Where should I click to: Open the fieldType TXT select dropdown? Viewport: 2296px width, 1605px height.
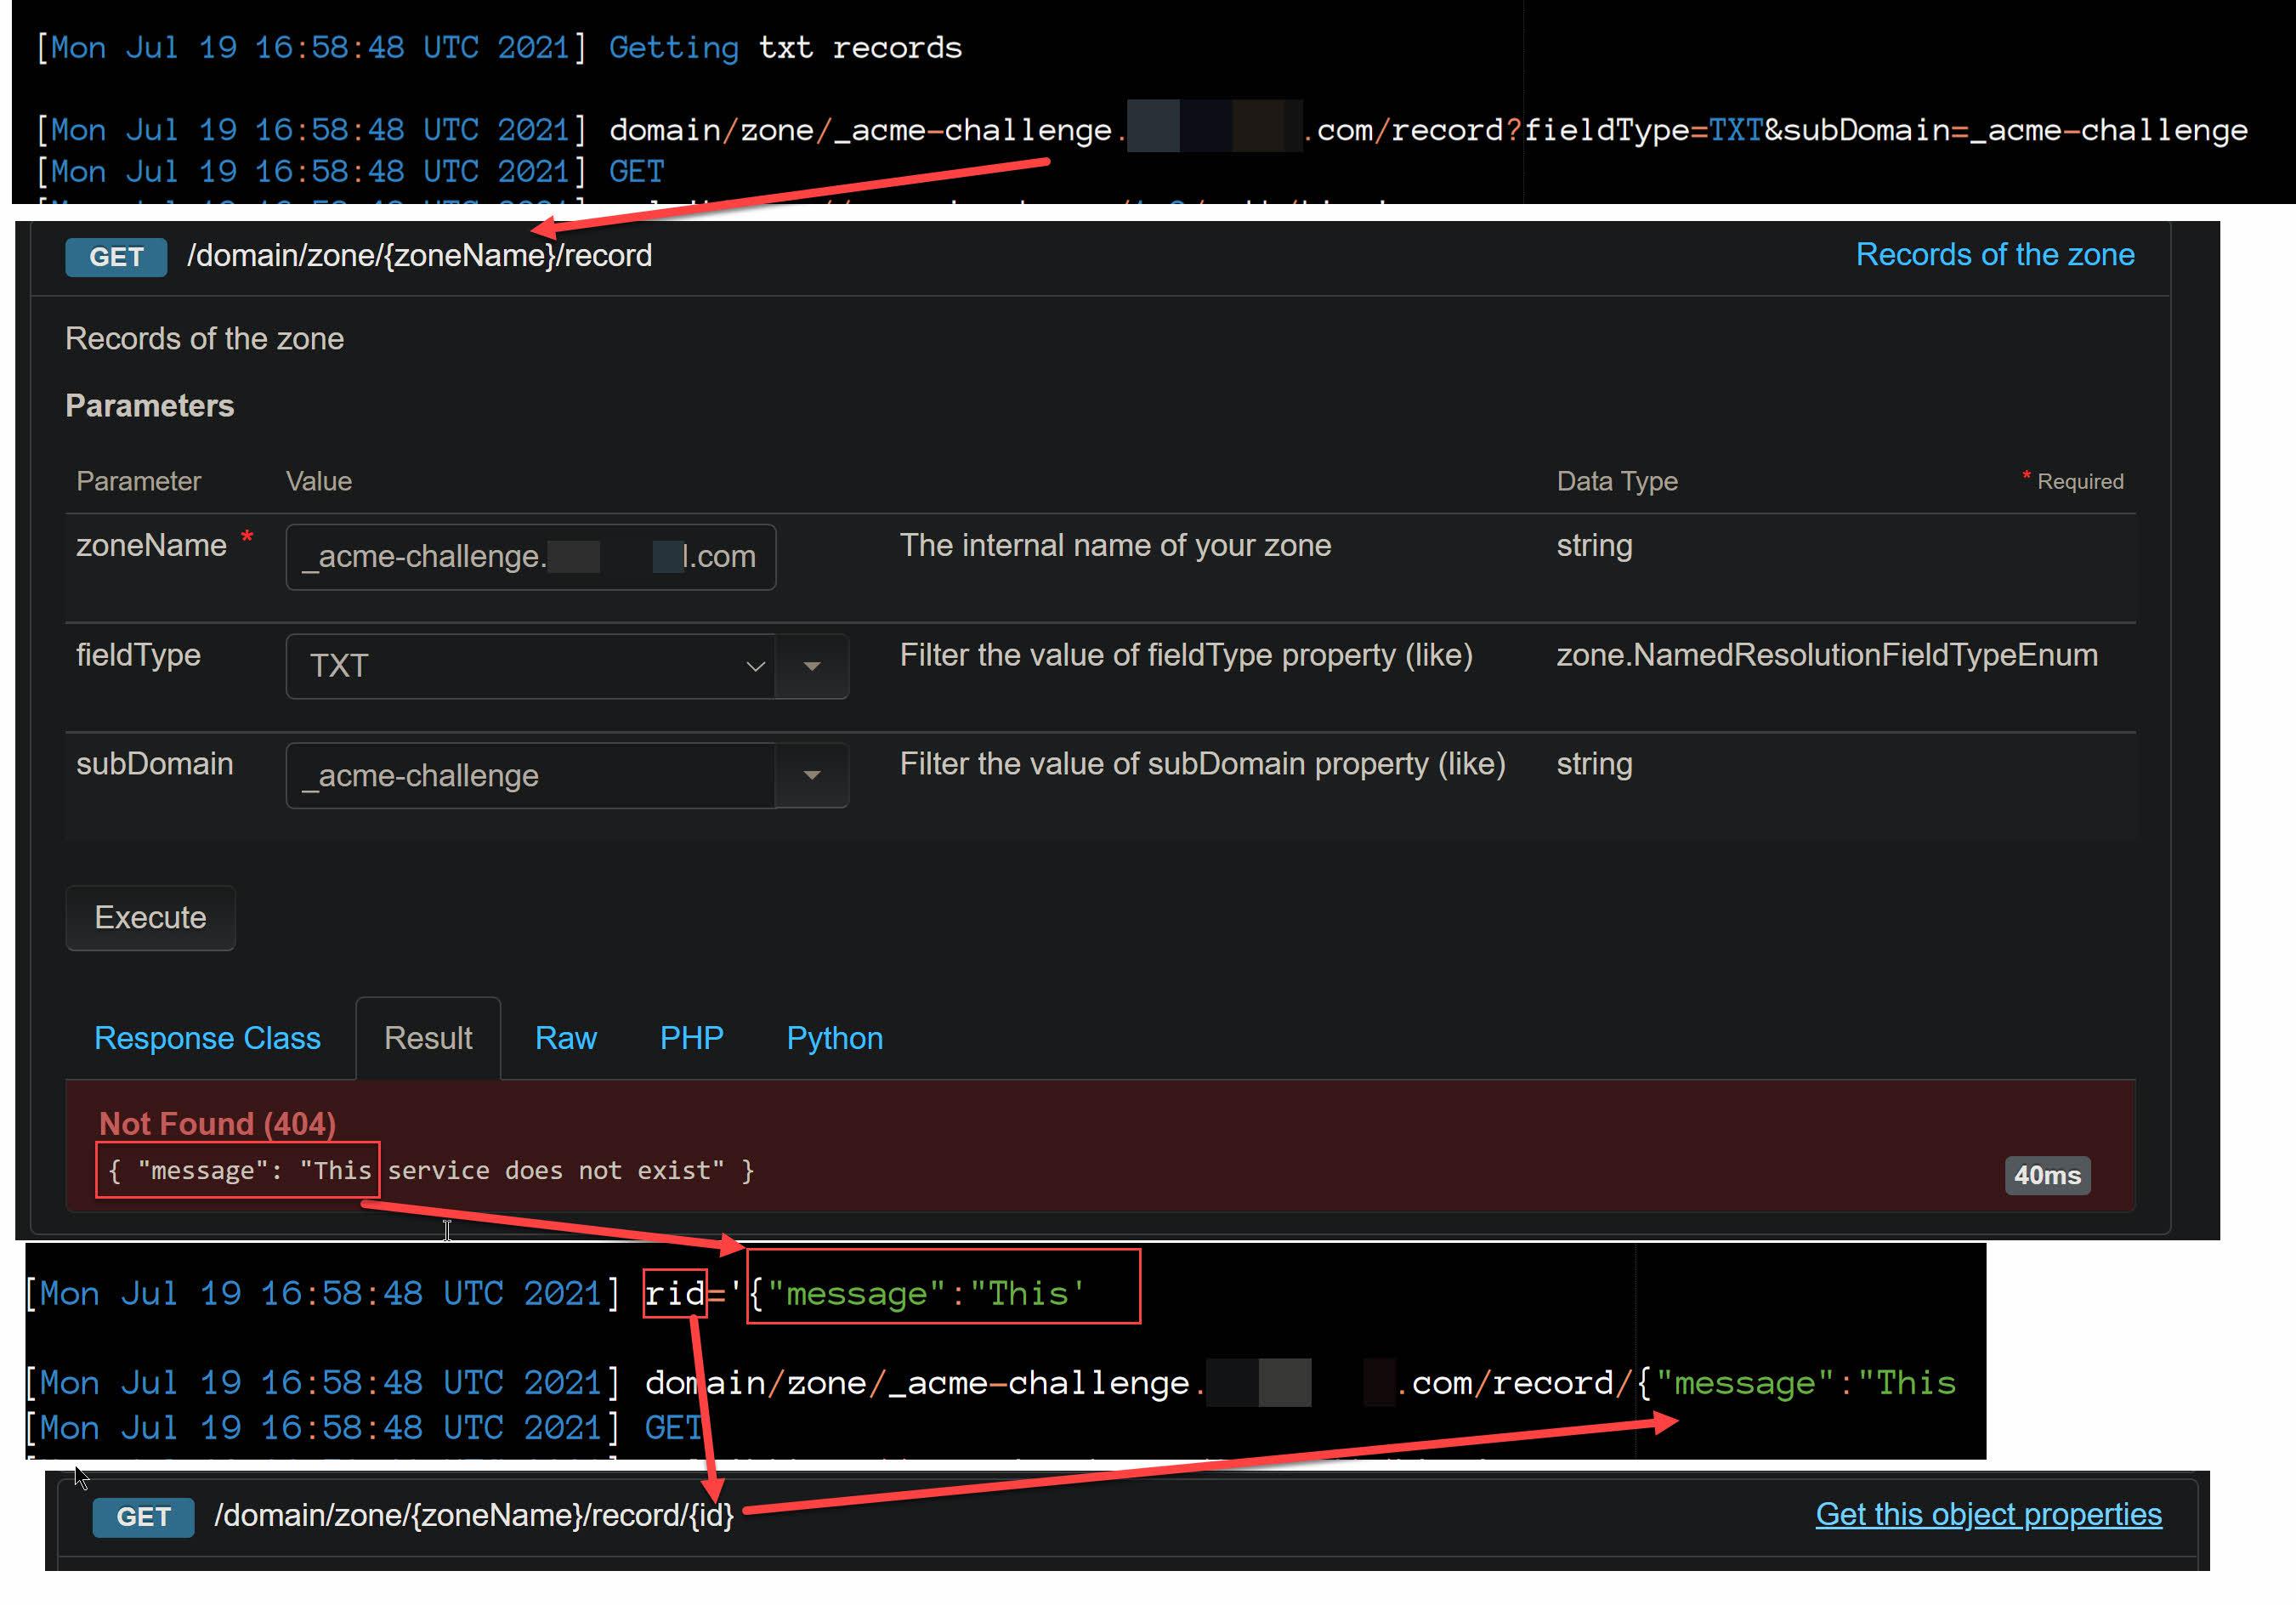coord(530,666)
